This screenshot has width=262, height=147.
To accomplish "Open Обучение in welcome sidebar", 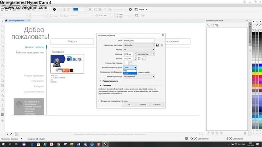I will coord(37,81).
